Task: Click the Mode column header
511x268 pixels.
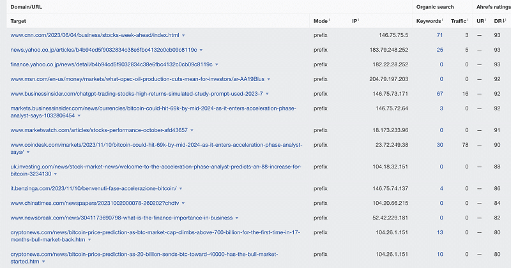Action: point(321,21)
